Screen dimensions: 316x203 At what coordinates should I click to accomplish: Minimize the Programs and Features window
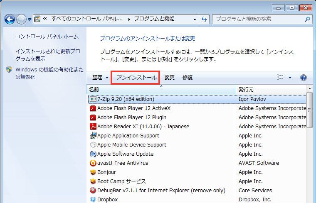point(278,8)
